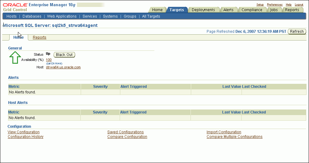Click the Logout link
309x163 pixels.
click(299, 5)
